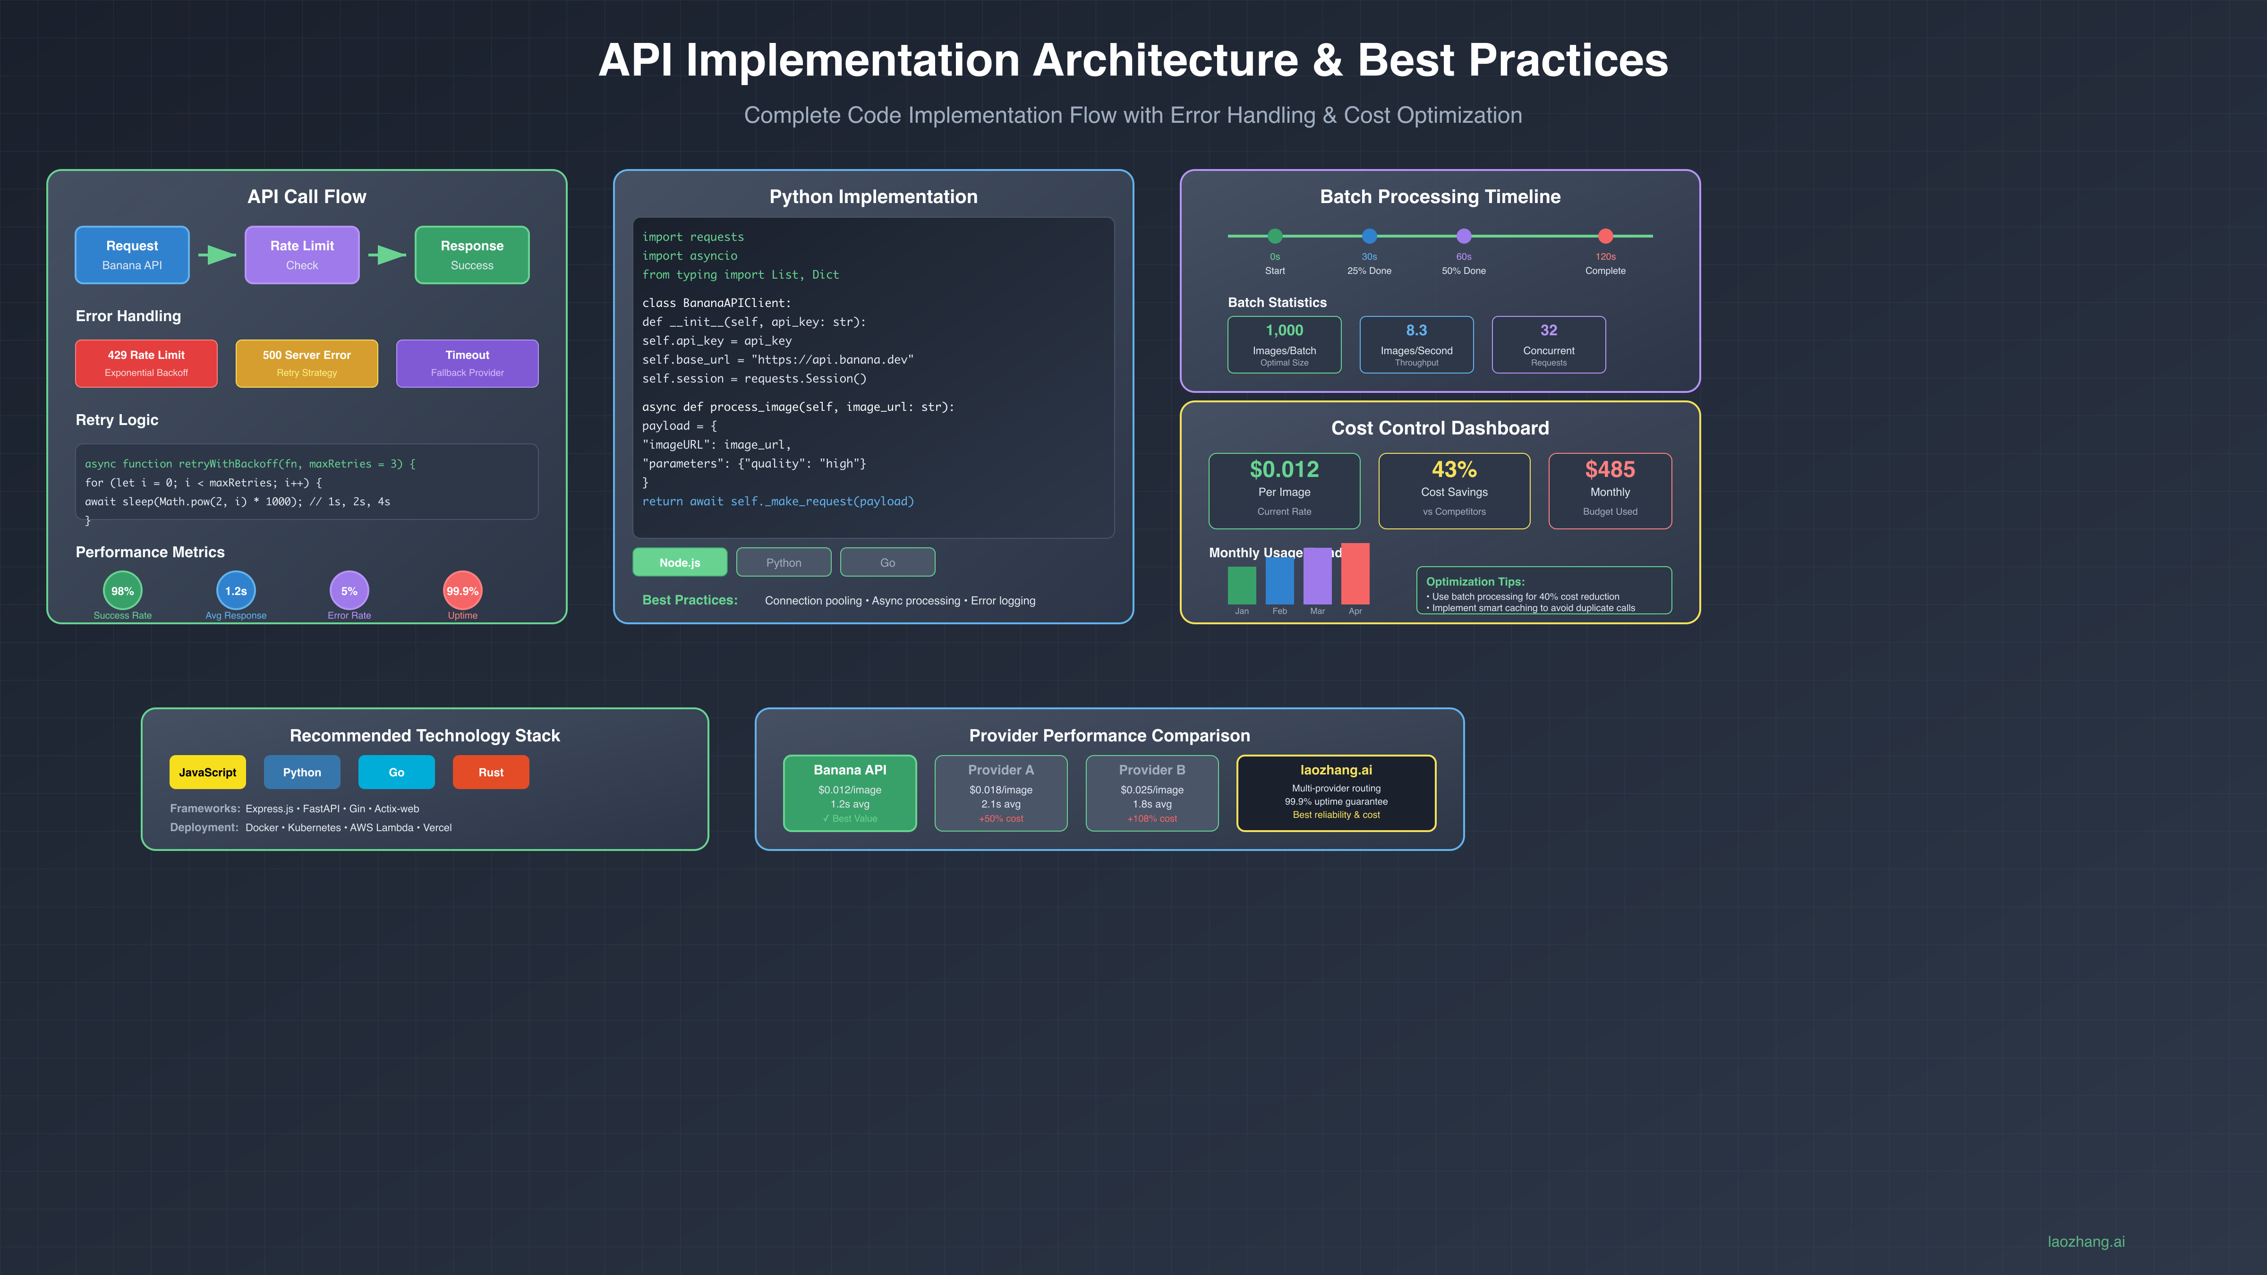
Task: Click the 'Provider Performance Comparison' title
Action: (1109, 735)
